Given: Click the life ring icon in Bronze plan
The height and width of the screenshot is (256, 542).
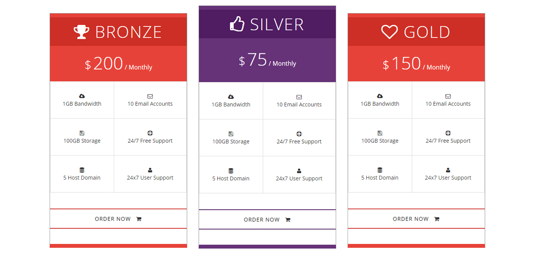Looking at the screenshot, I should coord(150,133).
